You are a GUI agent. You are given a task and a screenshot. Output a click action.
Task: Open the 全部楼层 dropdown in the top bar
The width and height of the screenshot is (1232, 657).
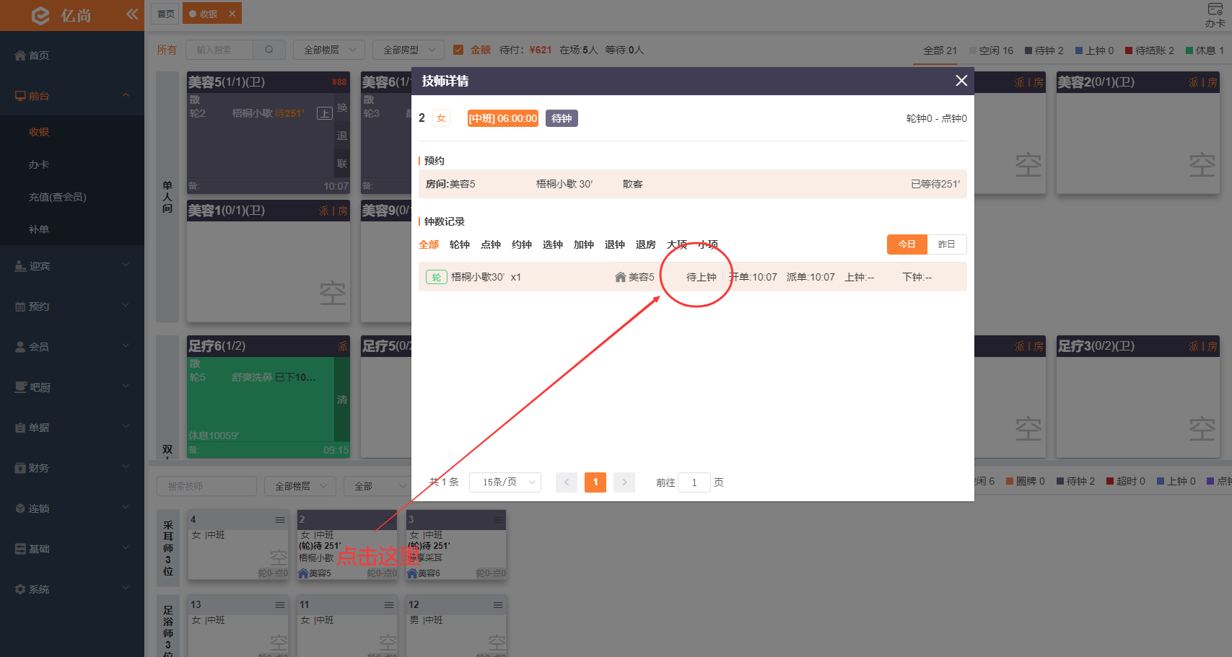(329, 50)
